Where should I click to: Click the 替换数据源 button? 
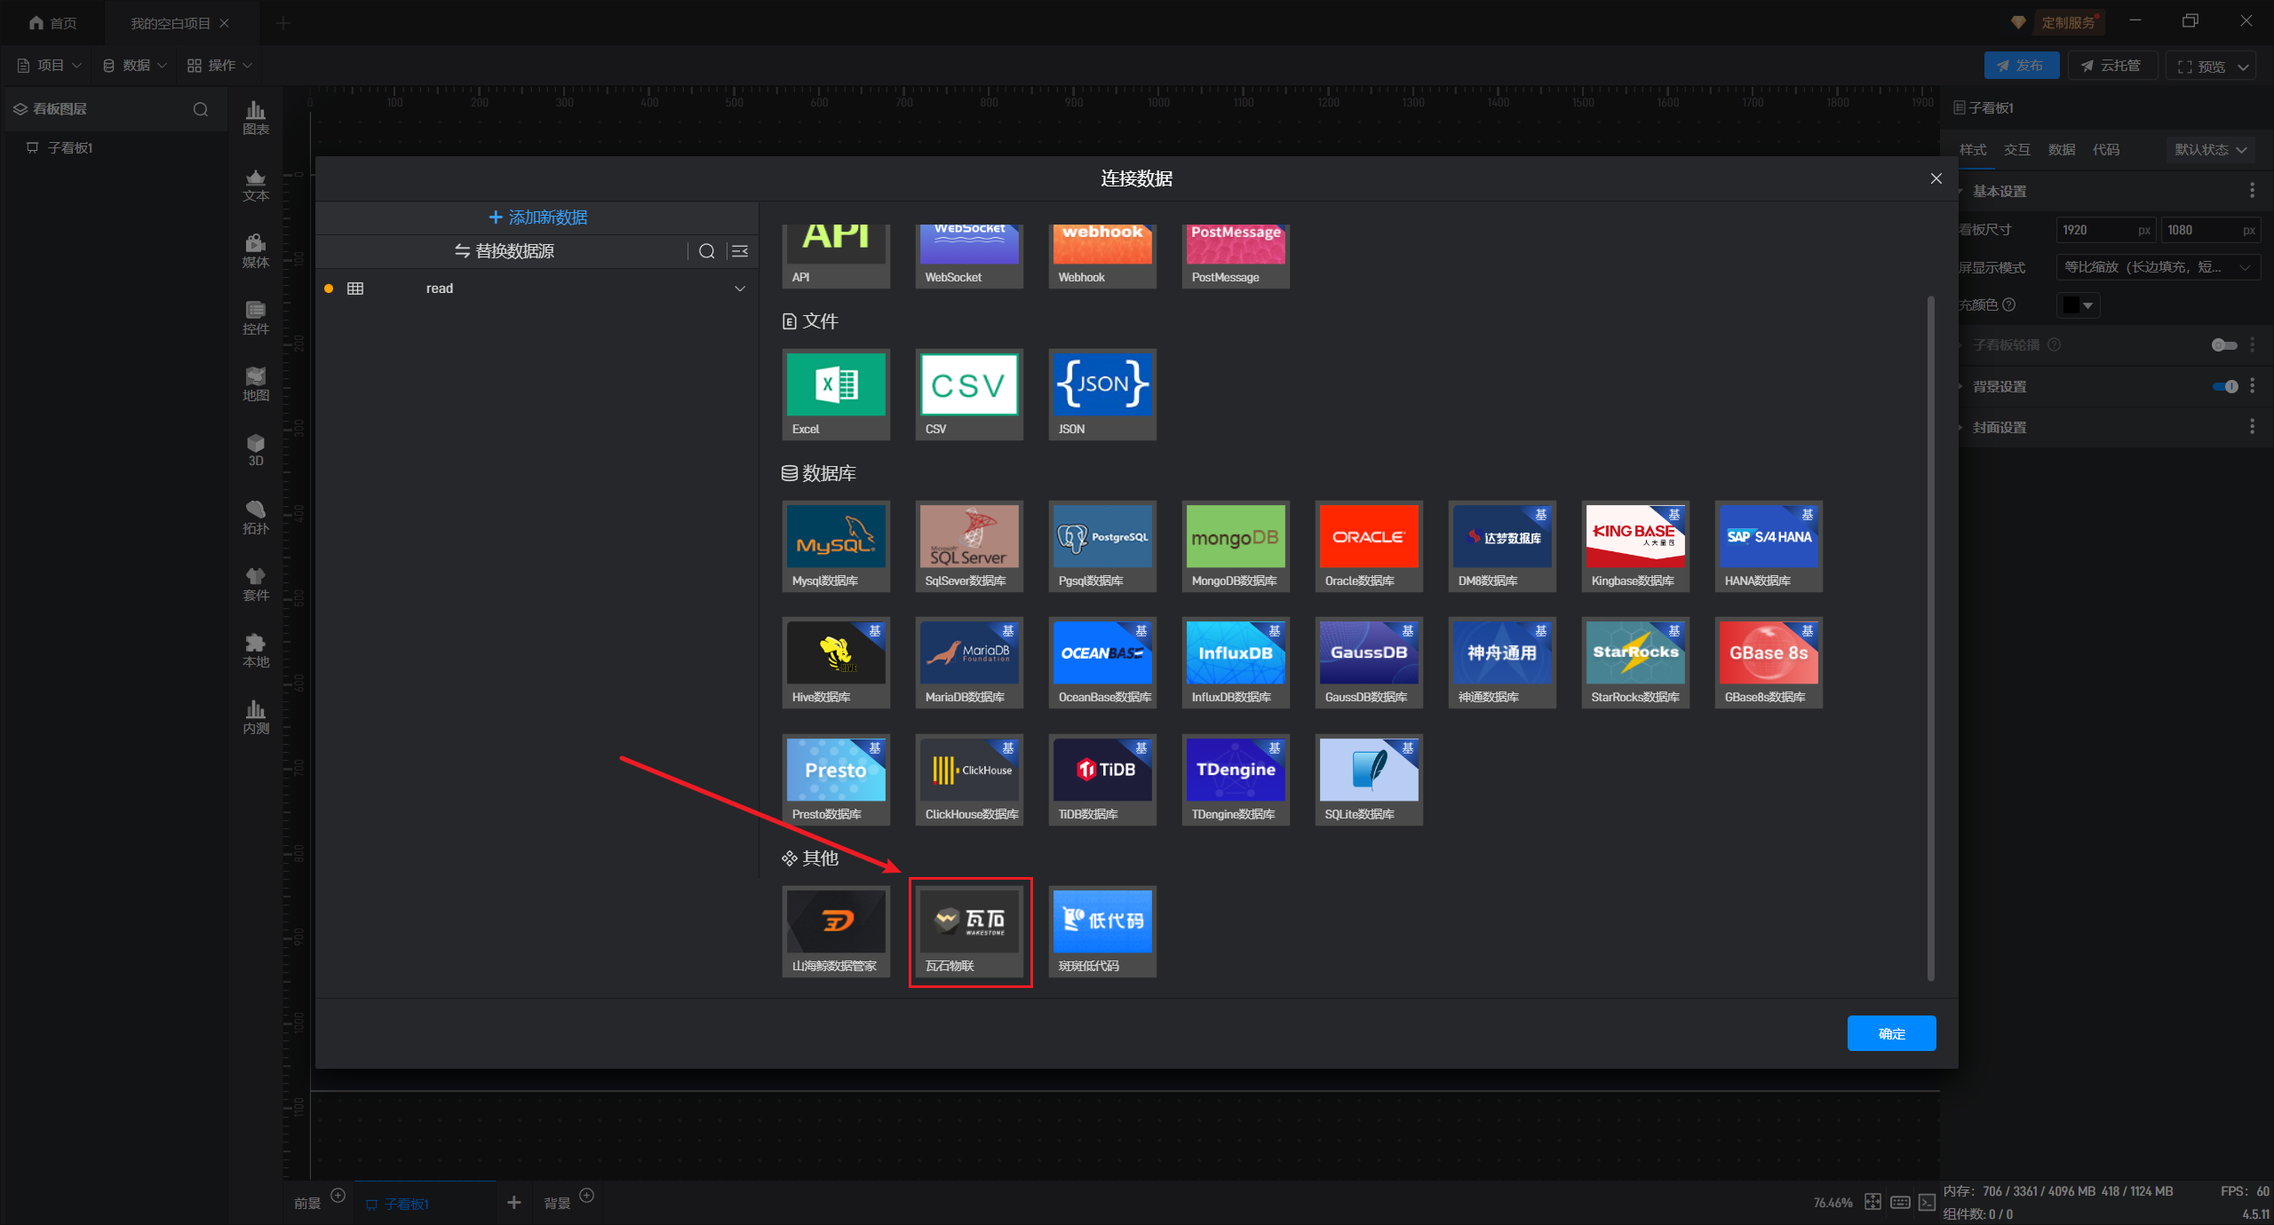click(x=504, y=251)
